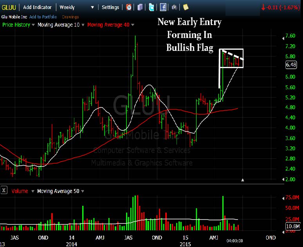Expand Moving Average 10 options arrow
This screenshot has height=247, width=303.
[x=83, y=25]
